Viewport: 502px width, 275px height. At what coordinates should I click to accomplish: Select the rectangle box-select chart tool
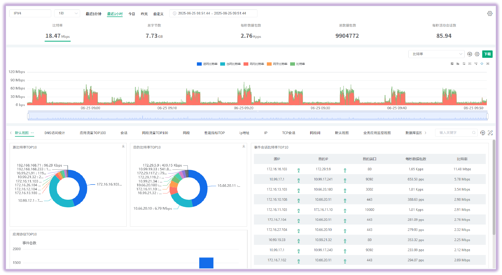click(x=470, y=64)
